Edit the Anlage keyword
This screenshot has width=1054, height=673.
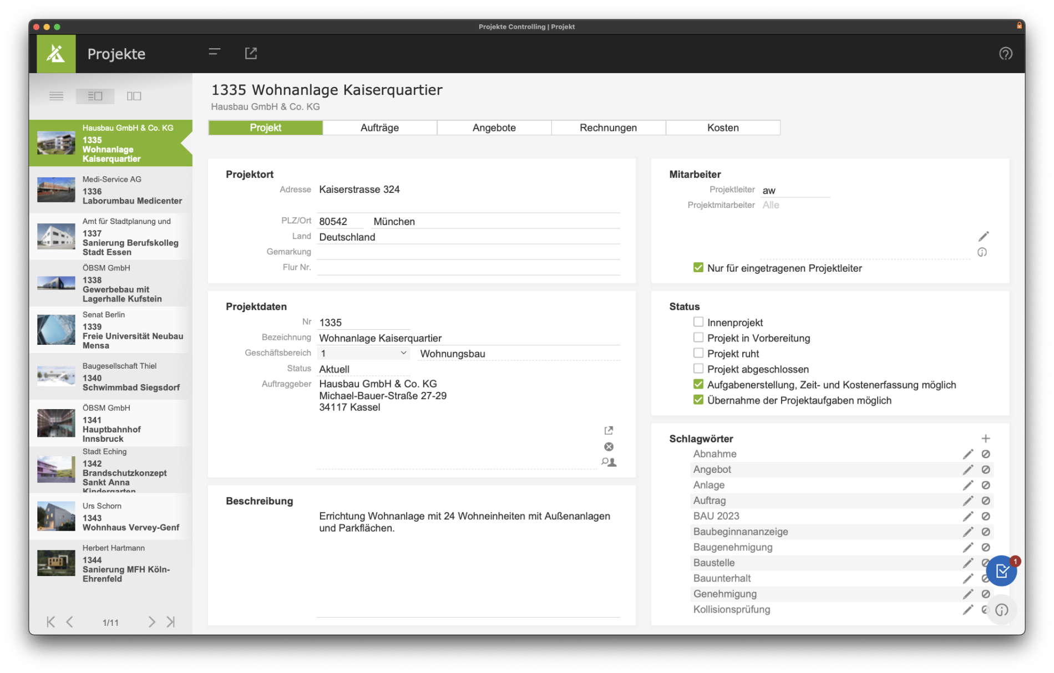tap(967, 485)
